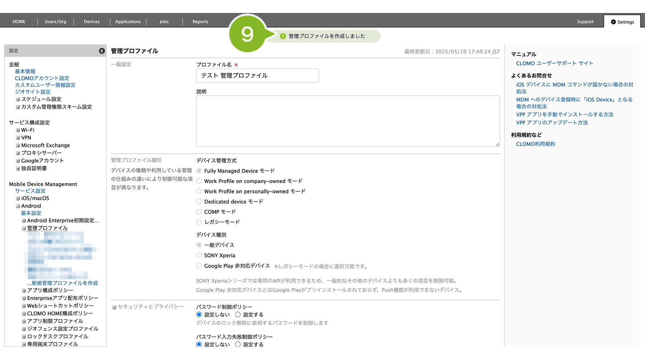Expand アプリ構成ポリシー tree node

click(24, 290)
